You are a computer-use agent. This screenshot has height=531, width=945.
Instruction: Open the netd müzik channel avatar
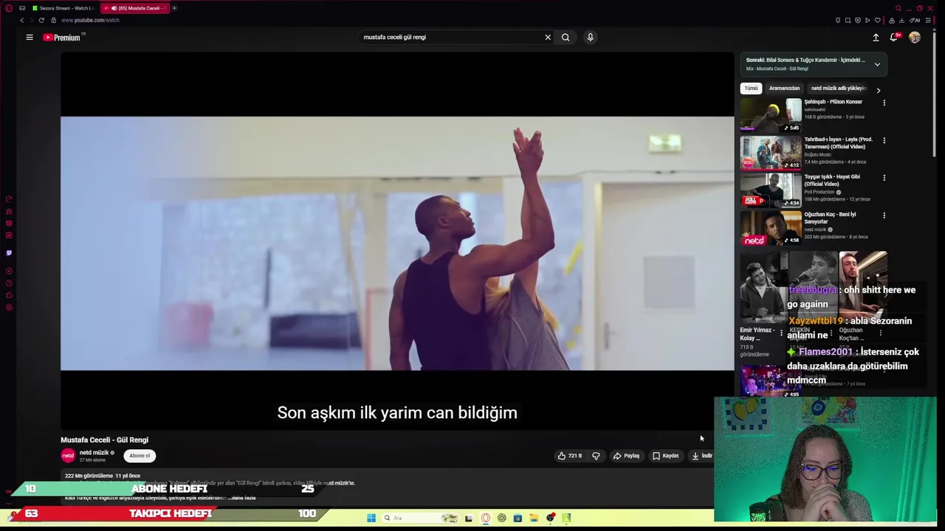[x=68, y=456]
